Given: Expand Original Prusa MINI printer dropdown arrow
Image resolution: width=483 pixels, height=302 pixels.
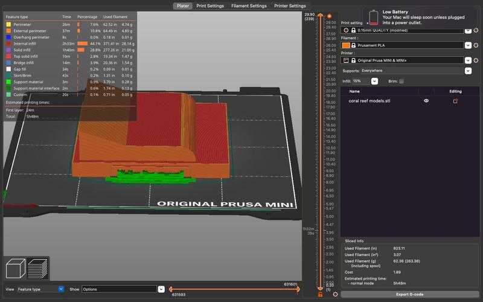Looking at the screenshot, I should (x=468, y=60).
